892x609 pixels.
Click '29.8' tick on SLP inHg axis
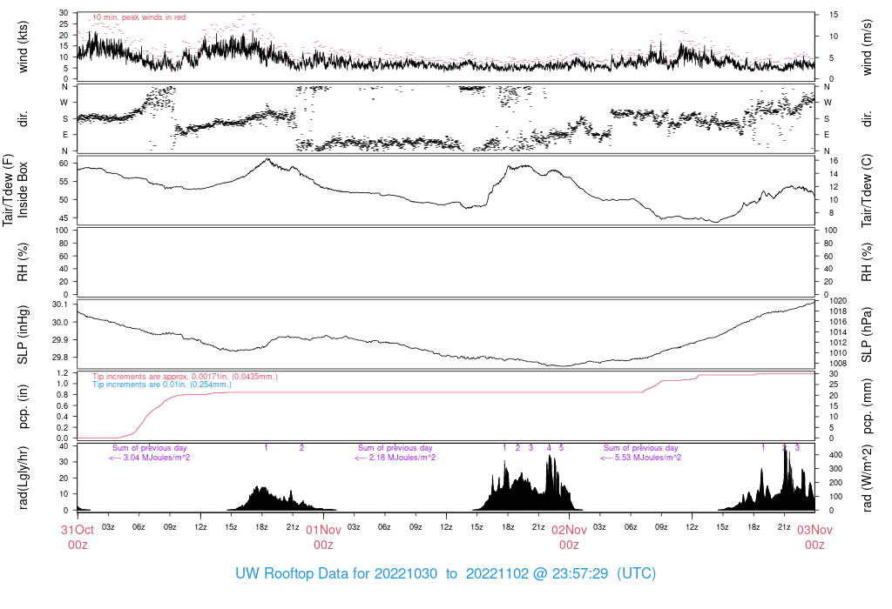(60, 358)
